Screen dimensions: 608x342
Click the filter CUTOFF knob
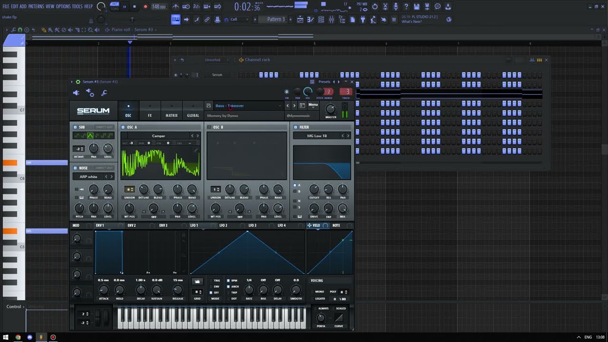point(314,190)
